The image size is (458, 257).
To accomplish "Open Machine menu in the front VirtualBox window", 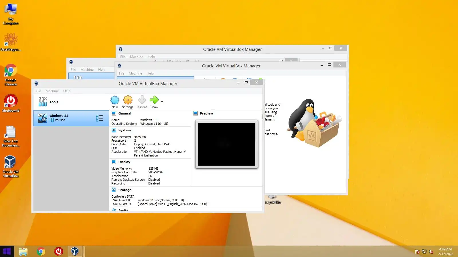I will click(52, 91).
